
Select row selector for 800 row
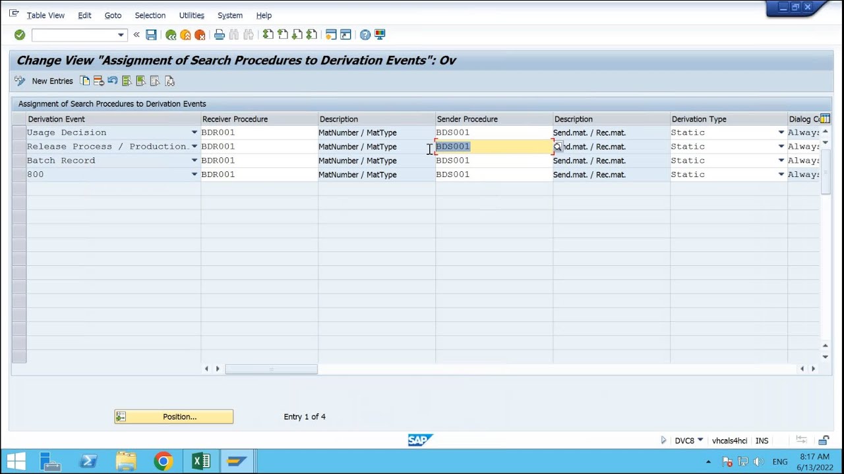pyautogui.click(x=19, y=174)
